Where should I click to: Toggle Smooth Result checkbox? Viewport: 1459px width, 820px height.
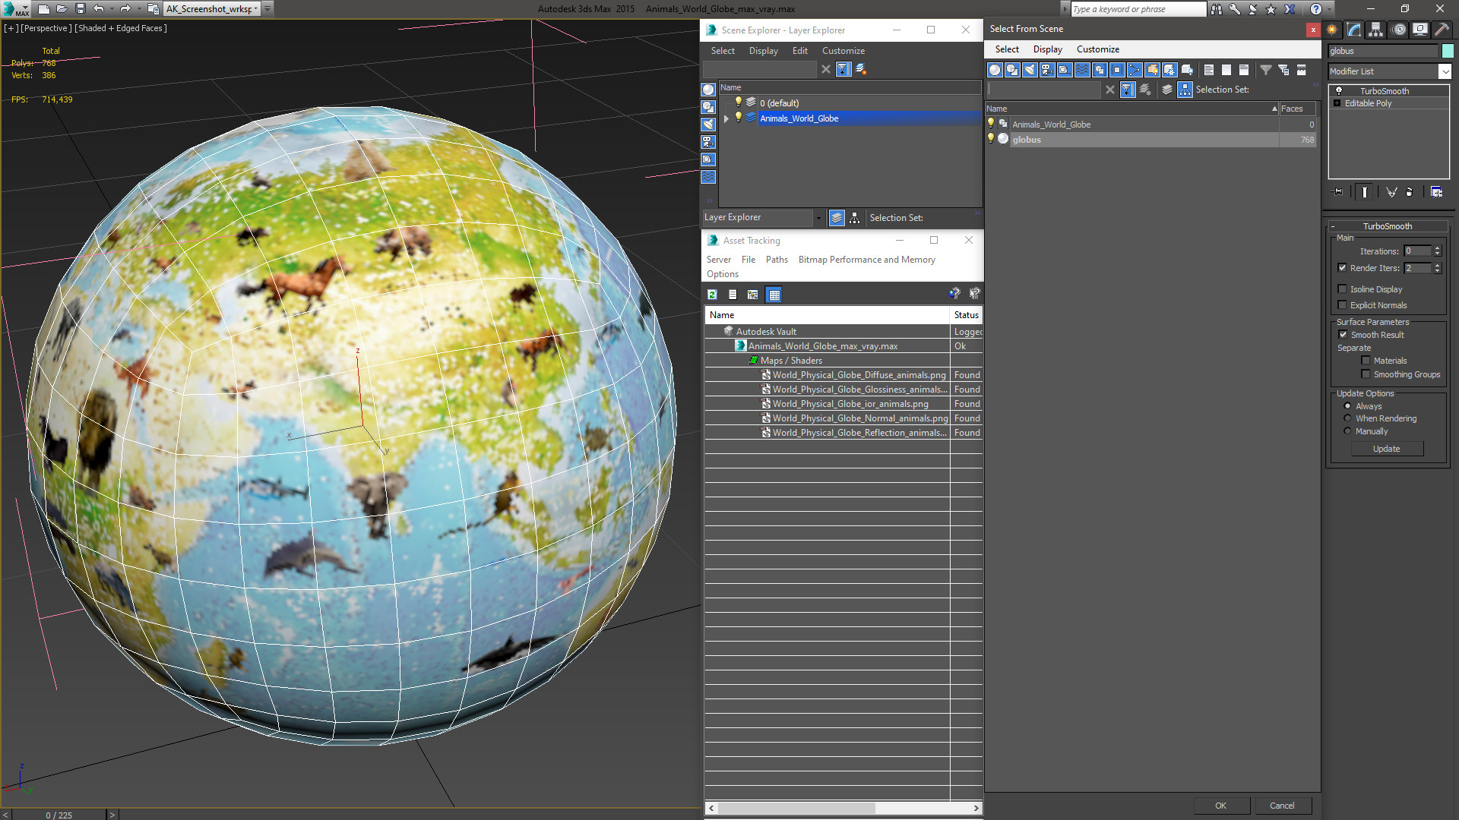tap(1343, 335)
